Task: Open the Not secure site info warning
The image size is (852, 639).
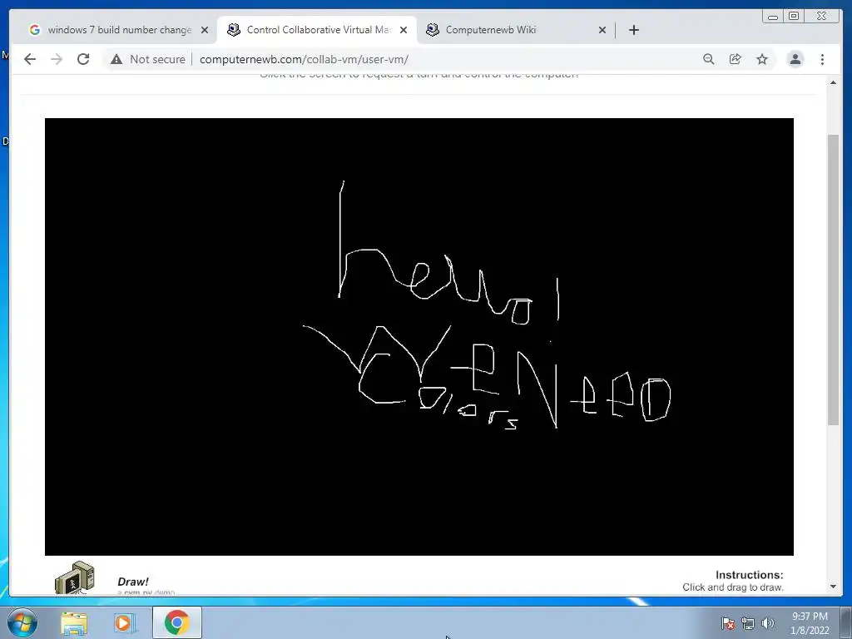Action: tap(148, 59)
